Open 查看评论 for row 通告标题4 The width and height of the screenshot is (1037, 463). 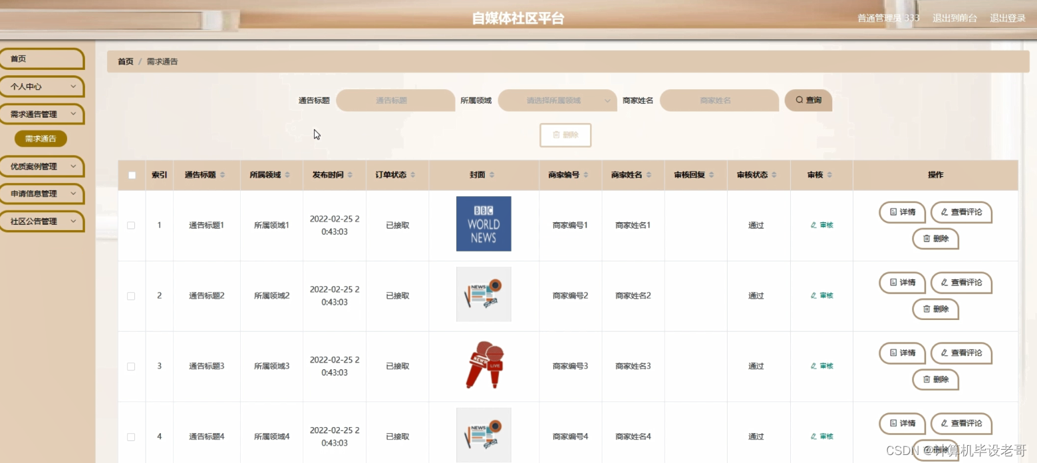(x=961, y=424)
